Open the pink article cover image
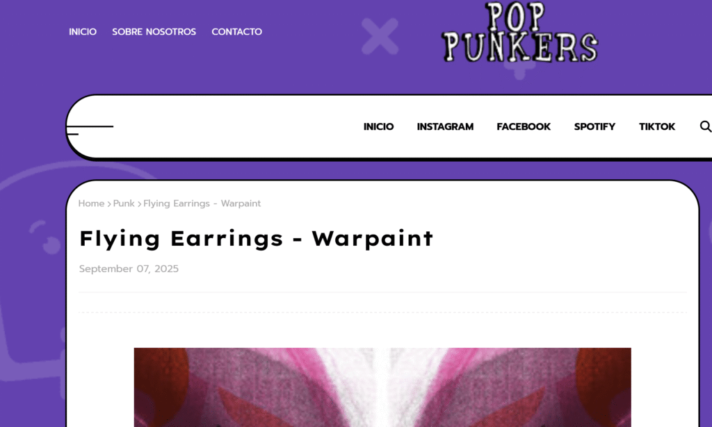The image size is (712, 427). 382,387
